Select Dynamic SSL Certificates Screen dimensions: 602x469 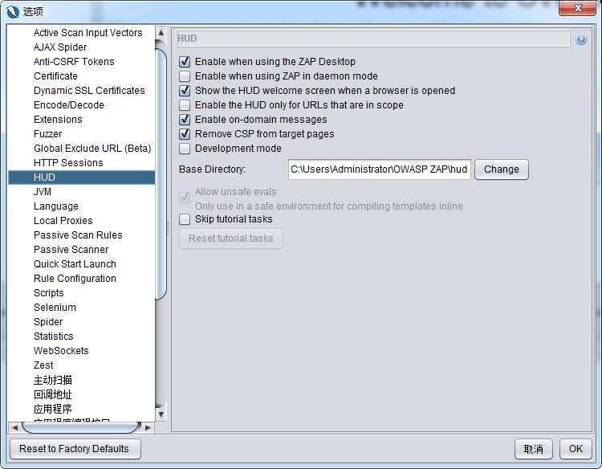tap(89, 91)
